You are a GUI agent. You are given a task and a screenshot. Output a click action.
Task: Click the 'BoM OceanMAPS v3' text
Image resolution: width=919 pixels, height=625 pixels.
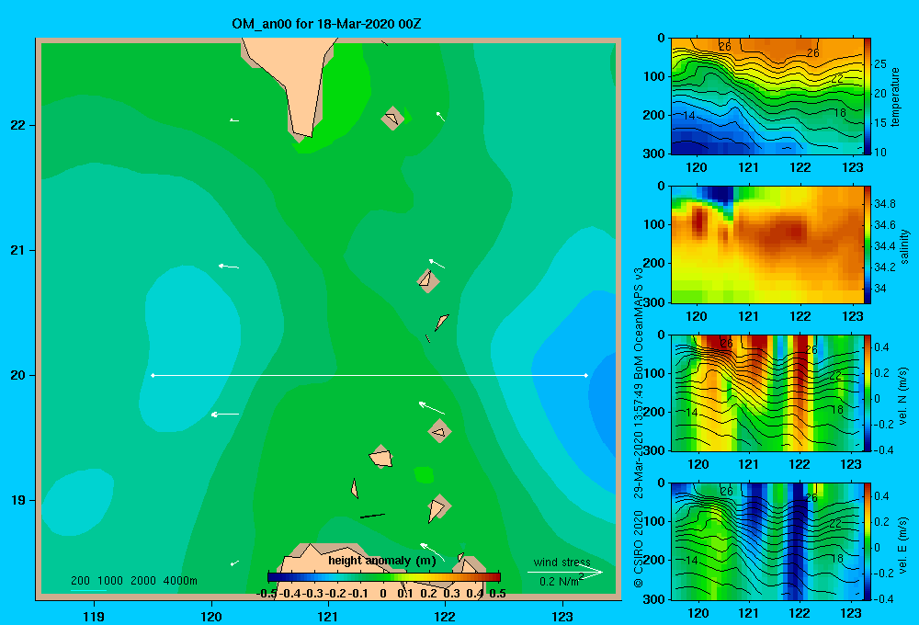point(639,322)
